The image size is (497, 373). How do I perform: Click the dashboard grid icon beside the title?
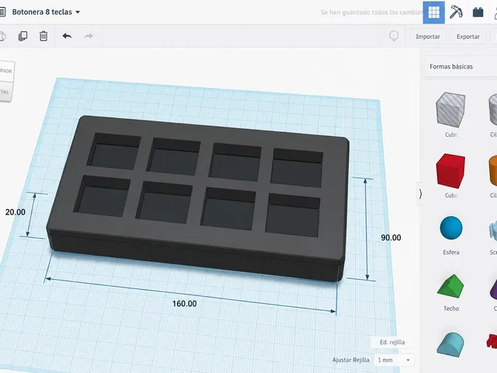(x=2, y=12)
